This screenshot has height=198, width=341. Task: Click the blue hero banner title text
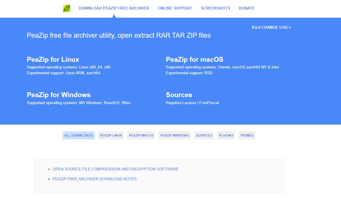[x=118, y=35]
